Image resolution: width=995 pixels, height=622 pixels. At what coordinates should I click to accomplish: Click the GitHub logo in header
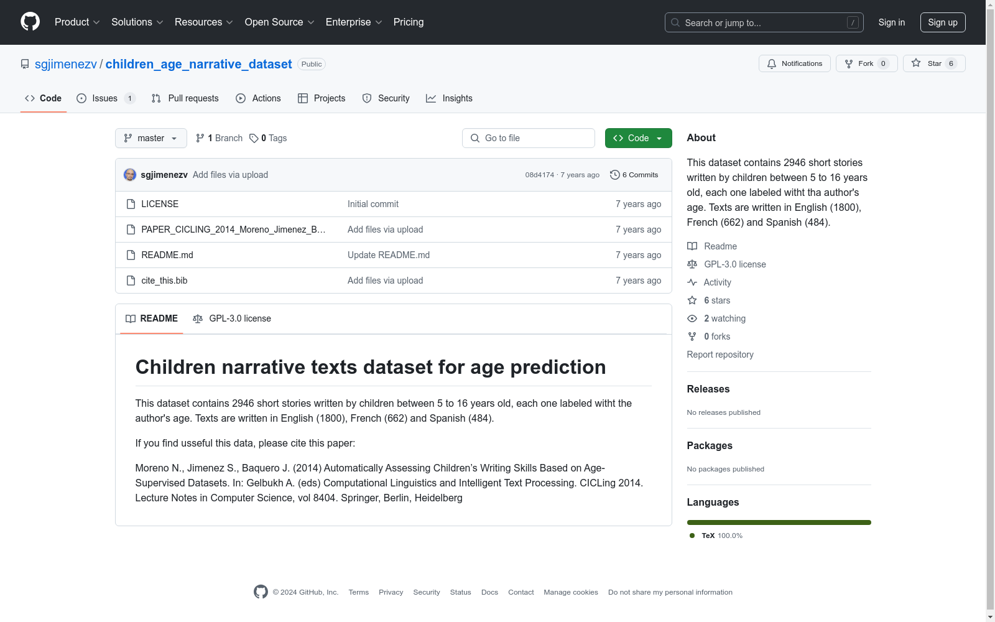pyautogui.click(x=30, y=22)
